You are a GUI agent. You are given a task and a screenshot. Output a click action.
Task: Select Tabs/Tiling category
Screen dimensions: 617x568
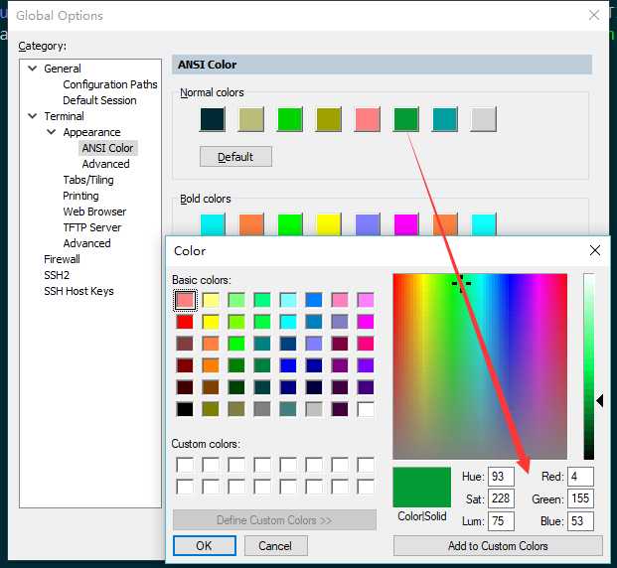(88, 180)
